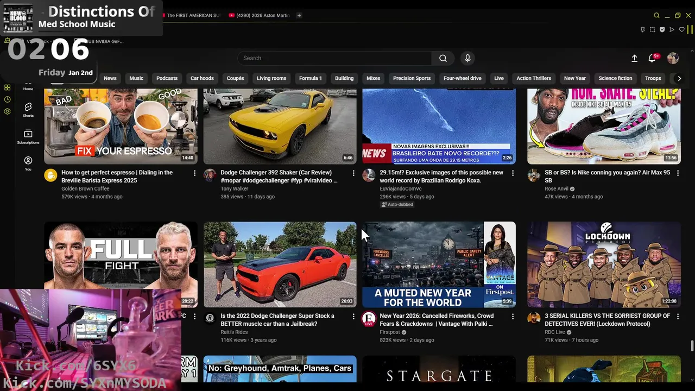Open 'SB or BS? Is Nike conning' title
The height and width of the screenshot is (391, 695).
point(608,176)
